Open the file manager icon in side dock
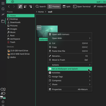 point(3,21)
